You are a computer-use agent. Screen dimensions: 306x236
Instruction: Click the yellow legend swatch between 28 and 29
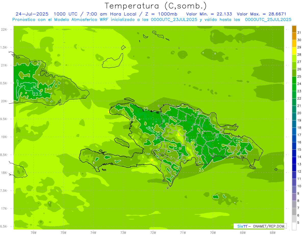tap(294, 51)
